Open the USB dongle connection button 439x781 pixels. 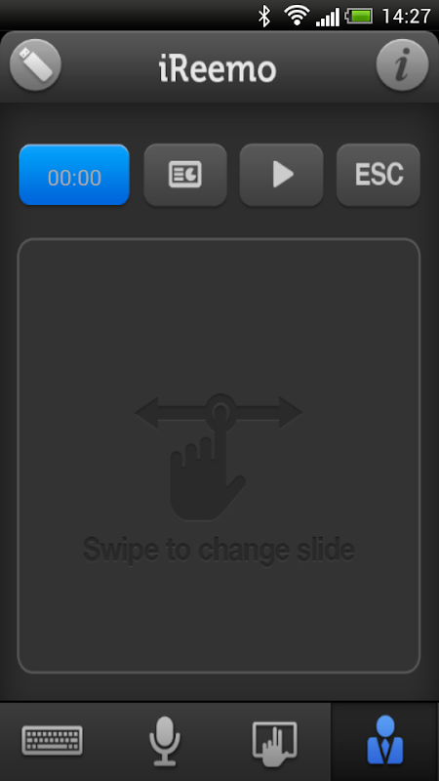(35, 65)
